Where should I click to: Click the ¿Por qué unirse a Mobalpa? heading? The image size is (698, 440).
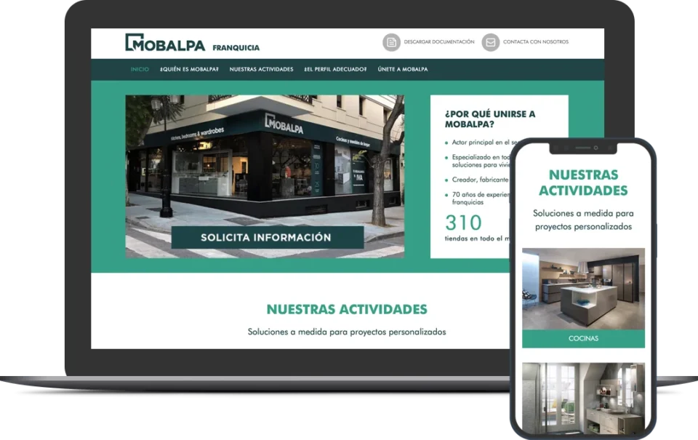[490, 119]
